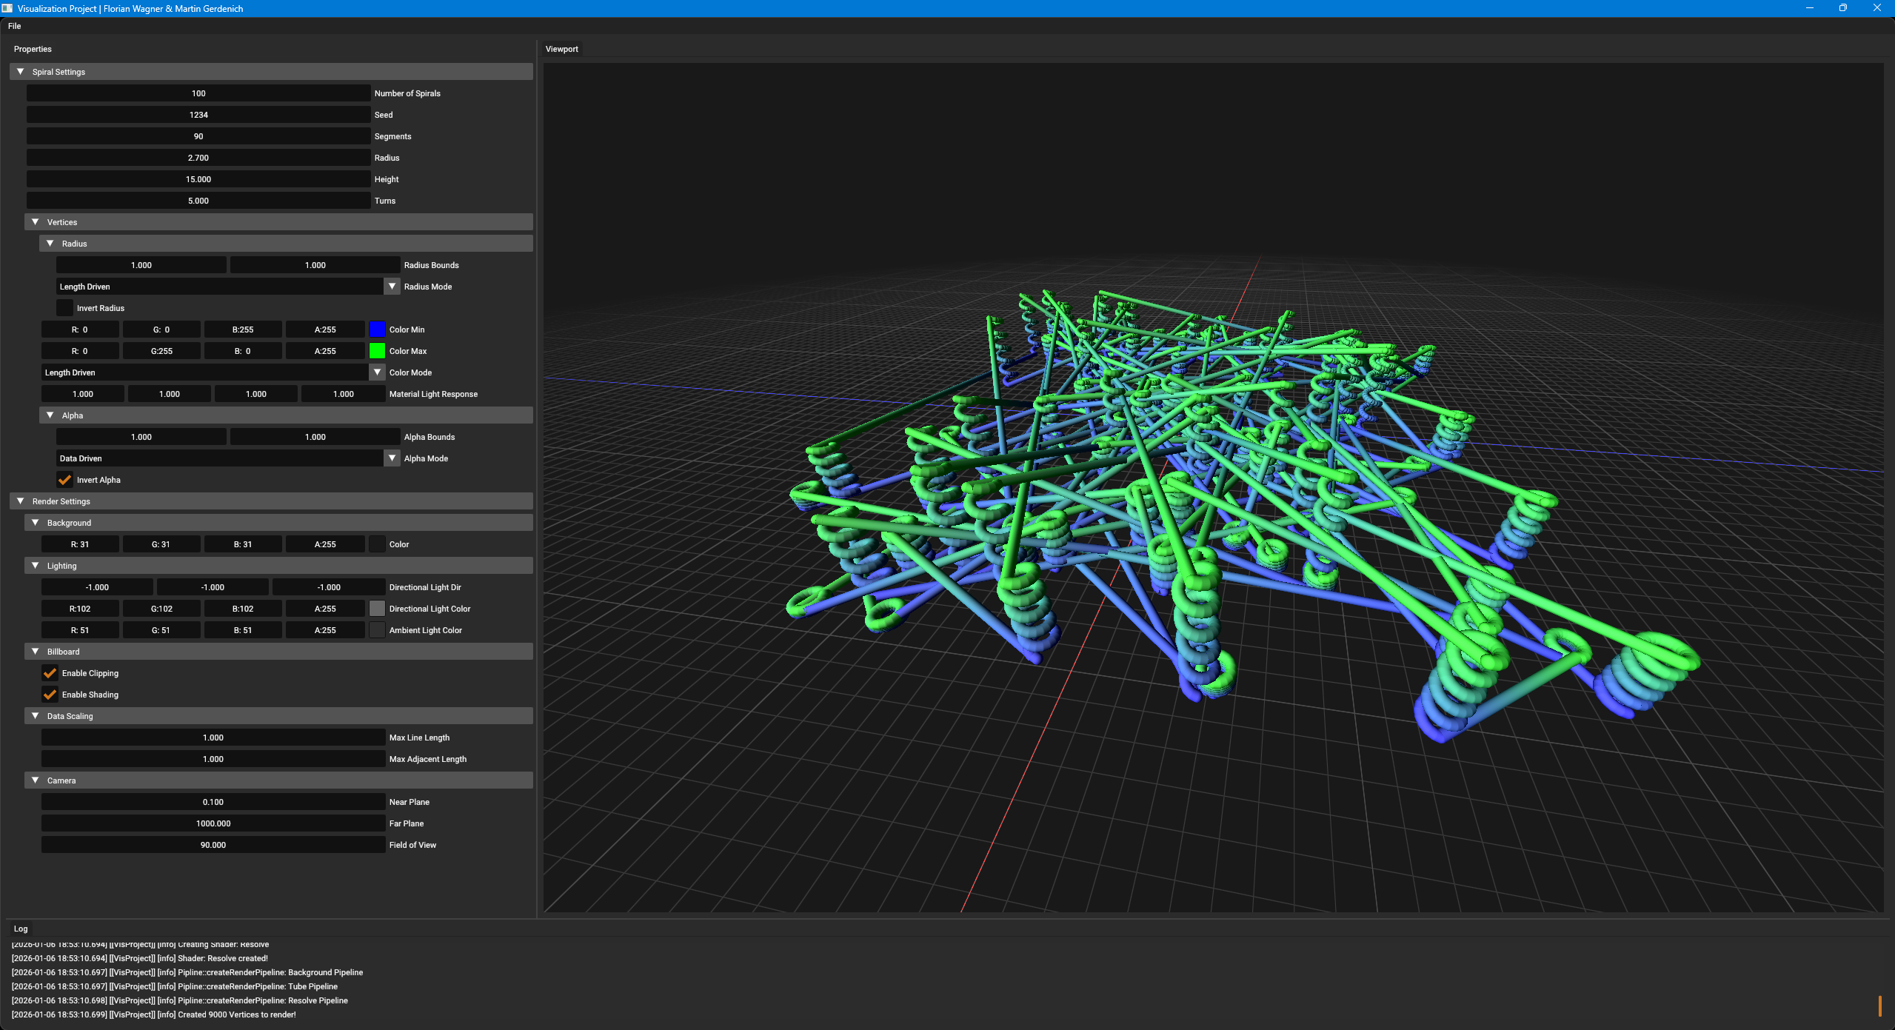The image size is (1895, 1030).
Task: Open the File menu
Action: pyautogui.click(x=15, y=26)
